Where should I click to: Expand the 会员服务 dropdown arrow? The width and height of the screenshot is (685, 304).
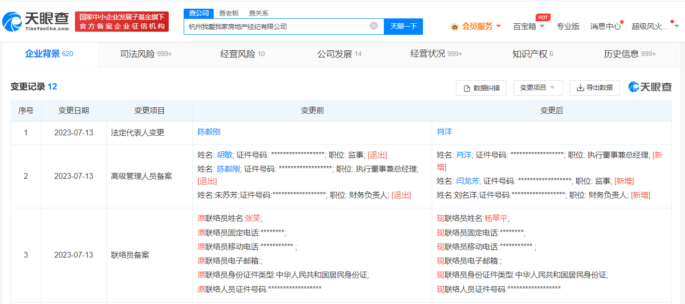point(498,26)
